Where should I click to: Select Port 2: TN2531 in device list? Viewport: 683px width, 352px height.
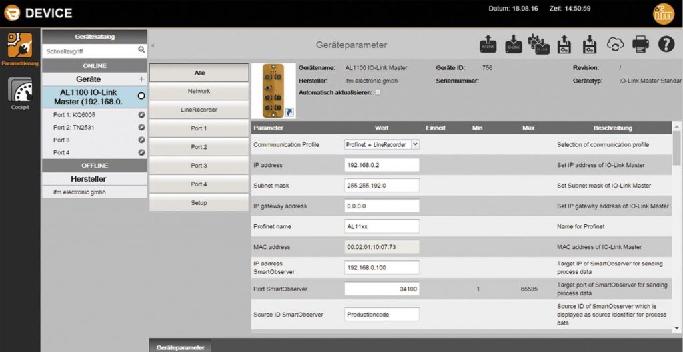click(95, 128)
